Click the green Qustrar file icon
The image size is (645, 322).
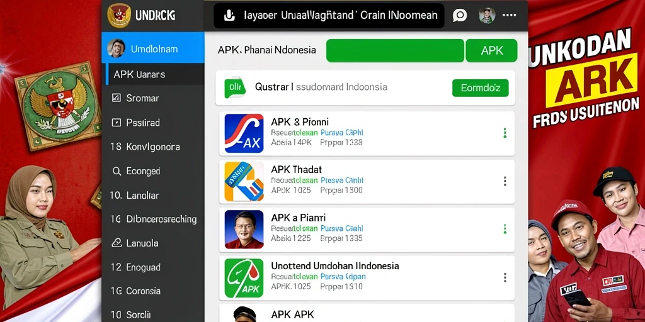(x=235, y=87)
